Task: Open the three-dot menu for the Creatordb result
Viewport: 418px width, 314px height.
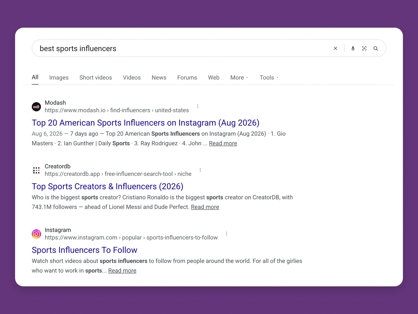Action: [x=200, y=170]
